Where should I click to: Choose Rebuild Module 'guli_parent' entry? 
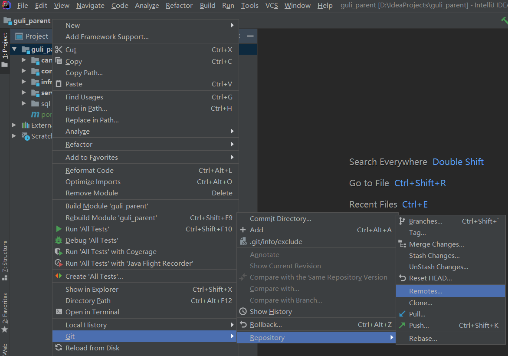pyautogui.click(x=145, y=218)
